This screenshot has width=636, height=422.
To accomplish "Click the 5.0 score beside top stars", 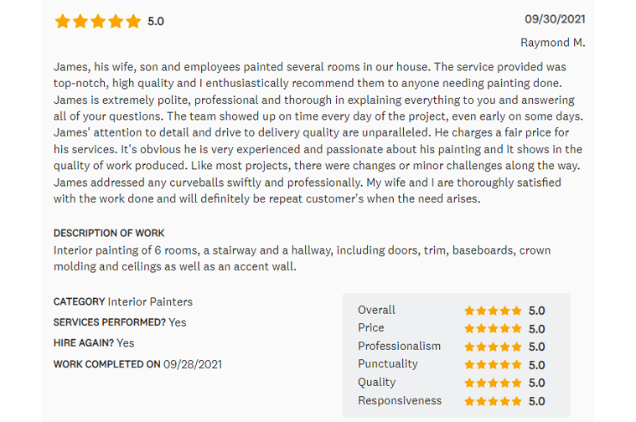I will (156, 21).
